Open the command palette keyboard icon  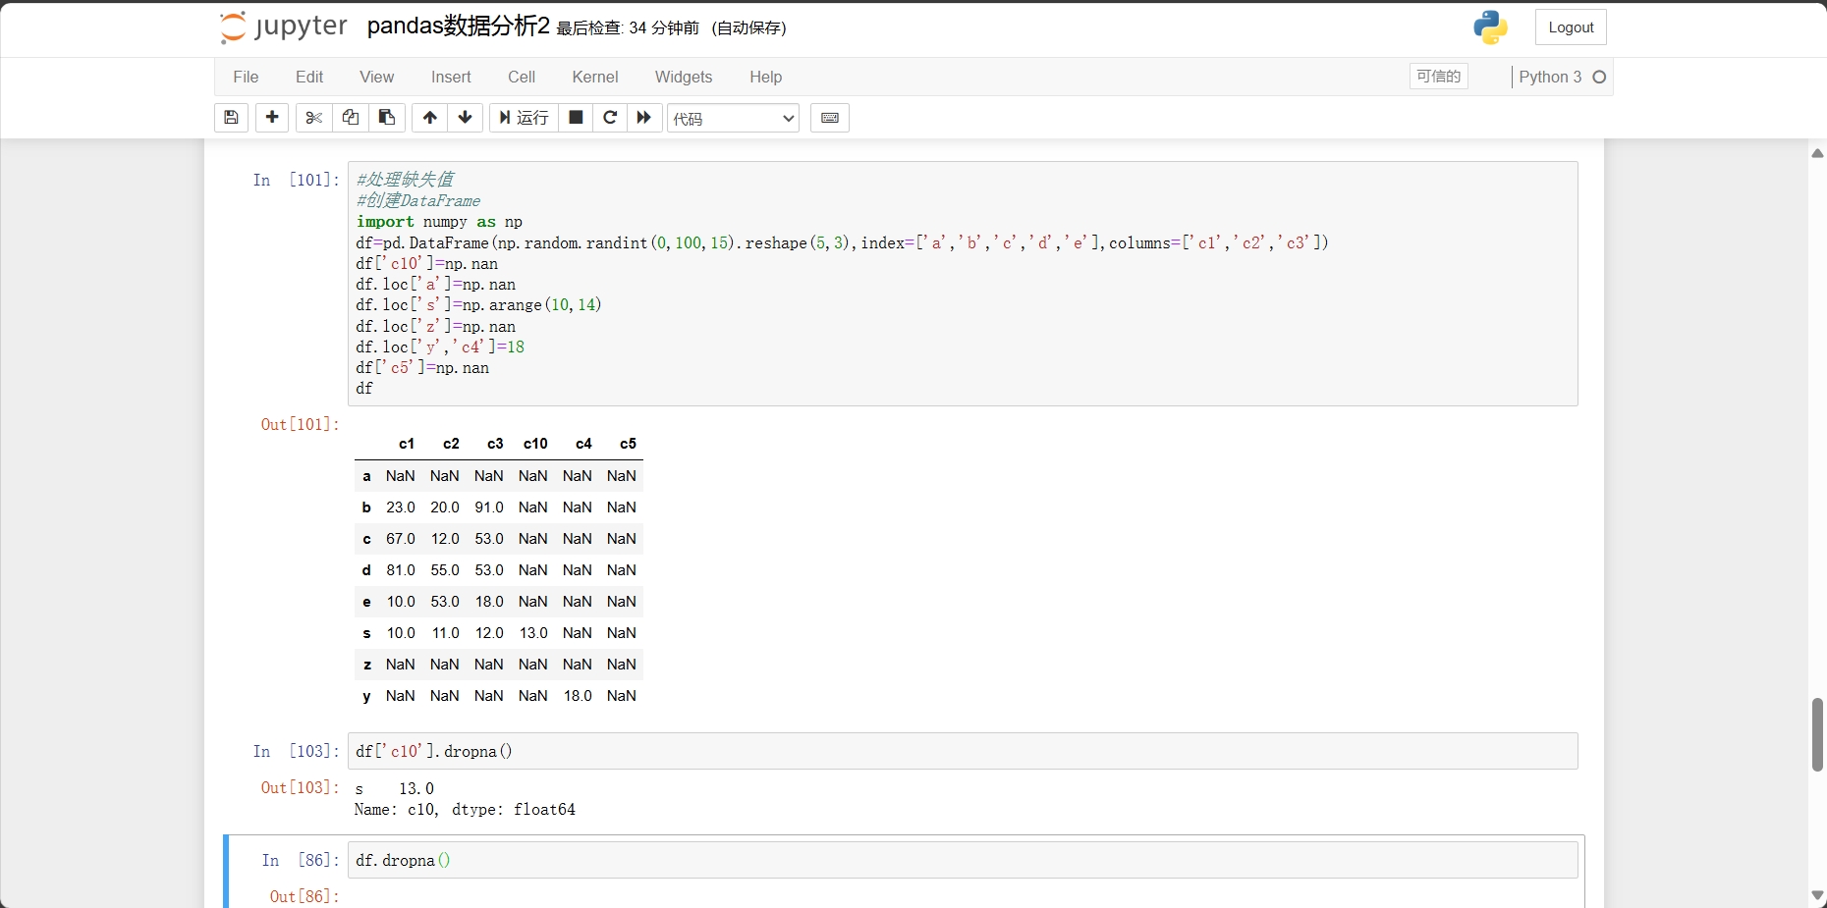[x=830, y=118]
